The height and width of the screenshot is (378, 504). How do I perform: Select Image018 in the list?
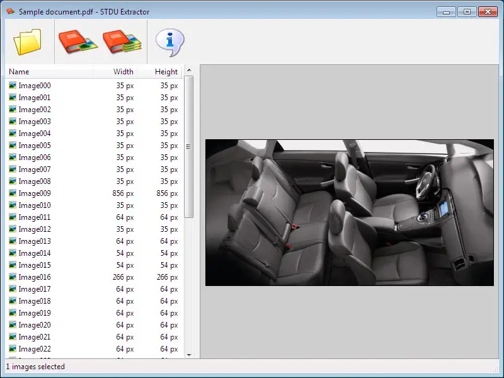(x=94, y=301)
